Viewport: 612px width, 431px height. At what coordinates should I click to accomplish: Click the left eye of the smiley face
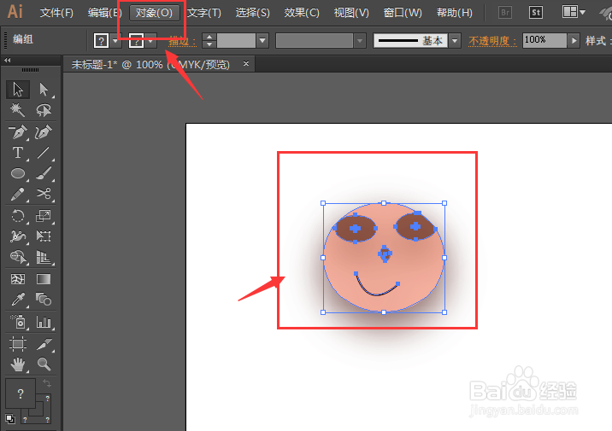pos(356,229)
